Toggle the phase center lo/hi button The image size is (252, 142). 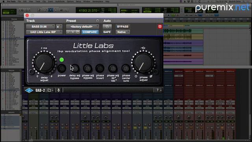click(x=126, y=68)
